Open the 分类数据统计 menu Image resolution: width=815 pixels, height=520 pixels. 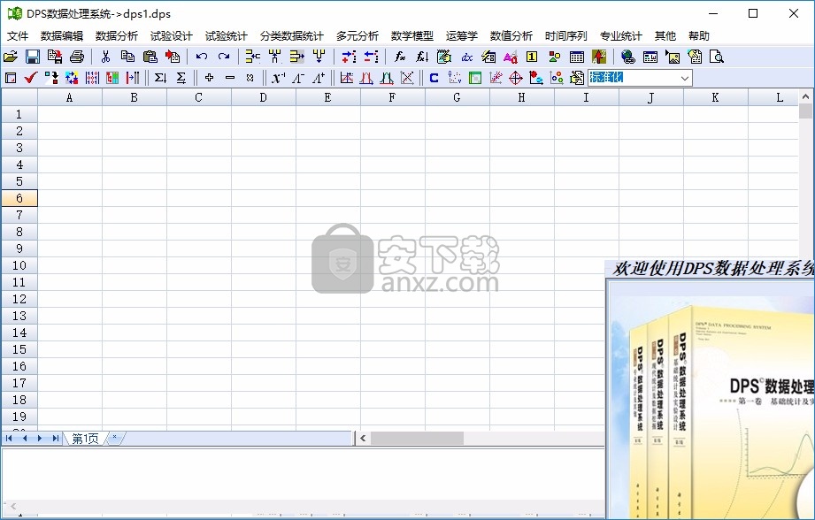click(292, 36)
